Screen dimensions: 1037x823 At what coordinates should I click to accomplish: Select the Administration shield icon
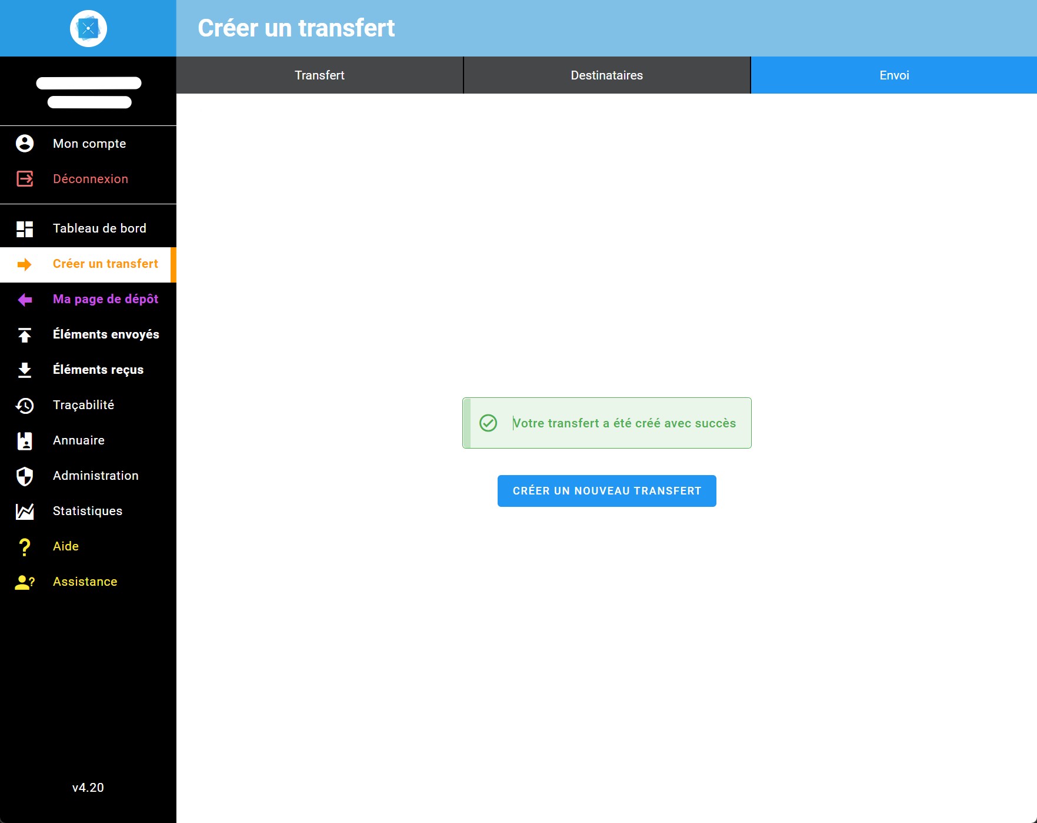(x=24, y=476)
